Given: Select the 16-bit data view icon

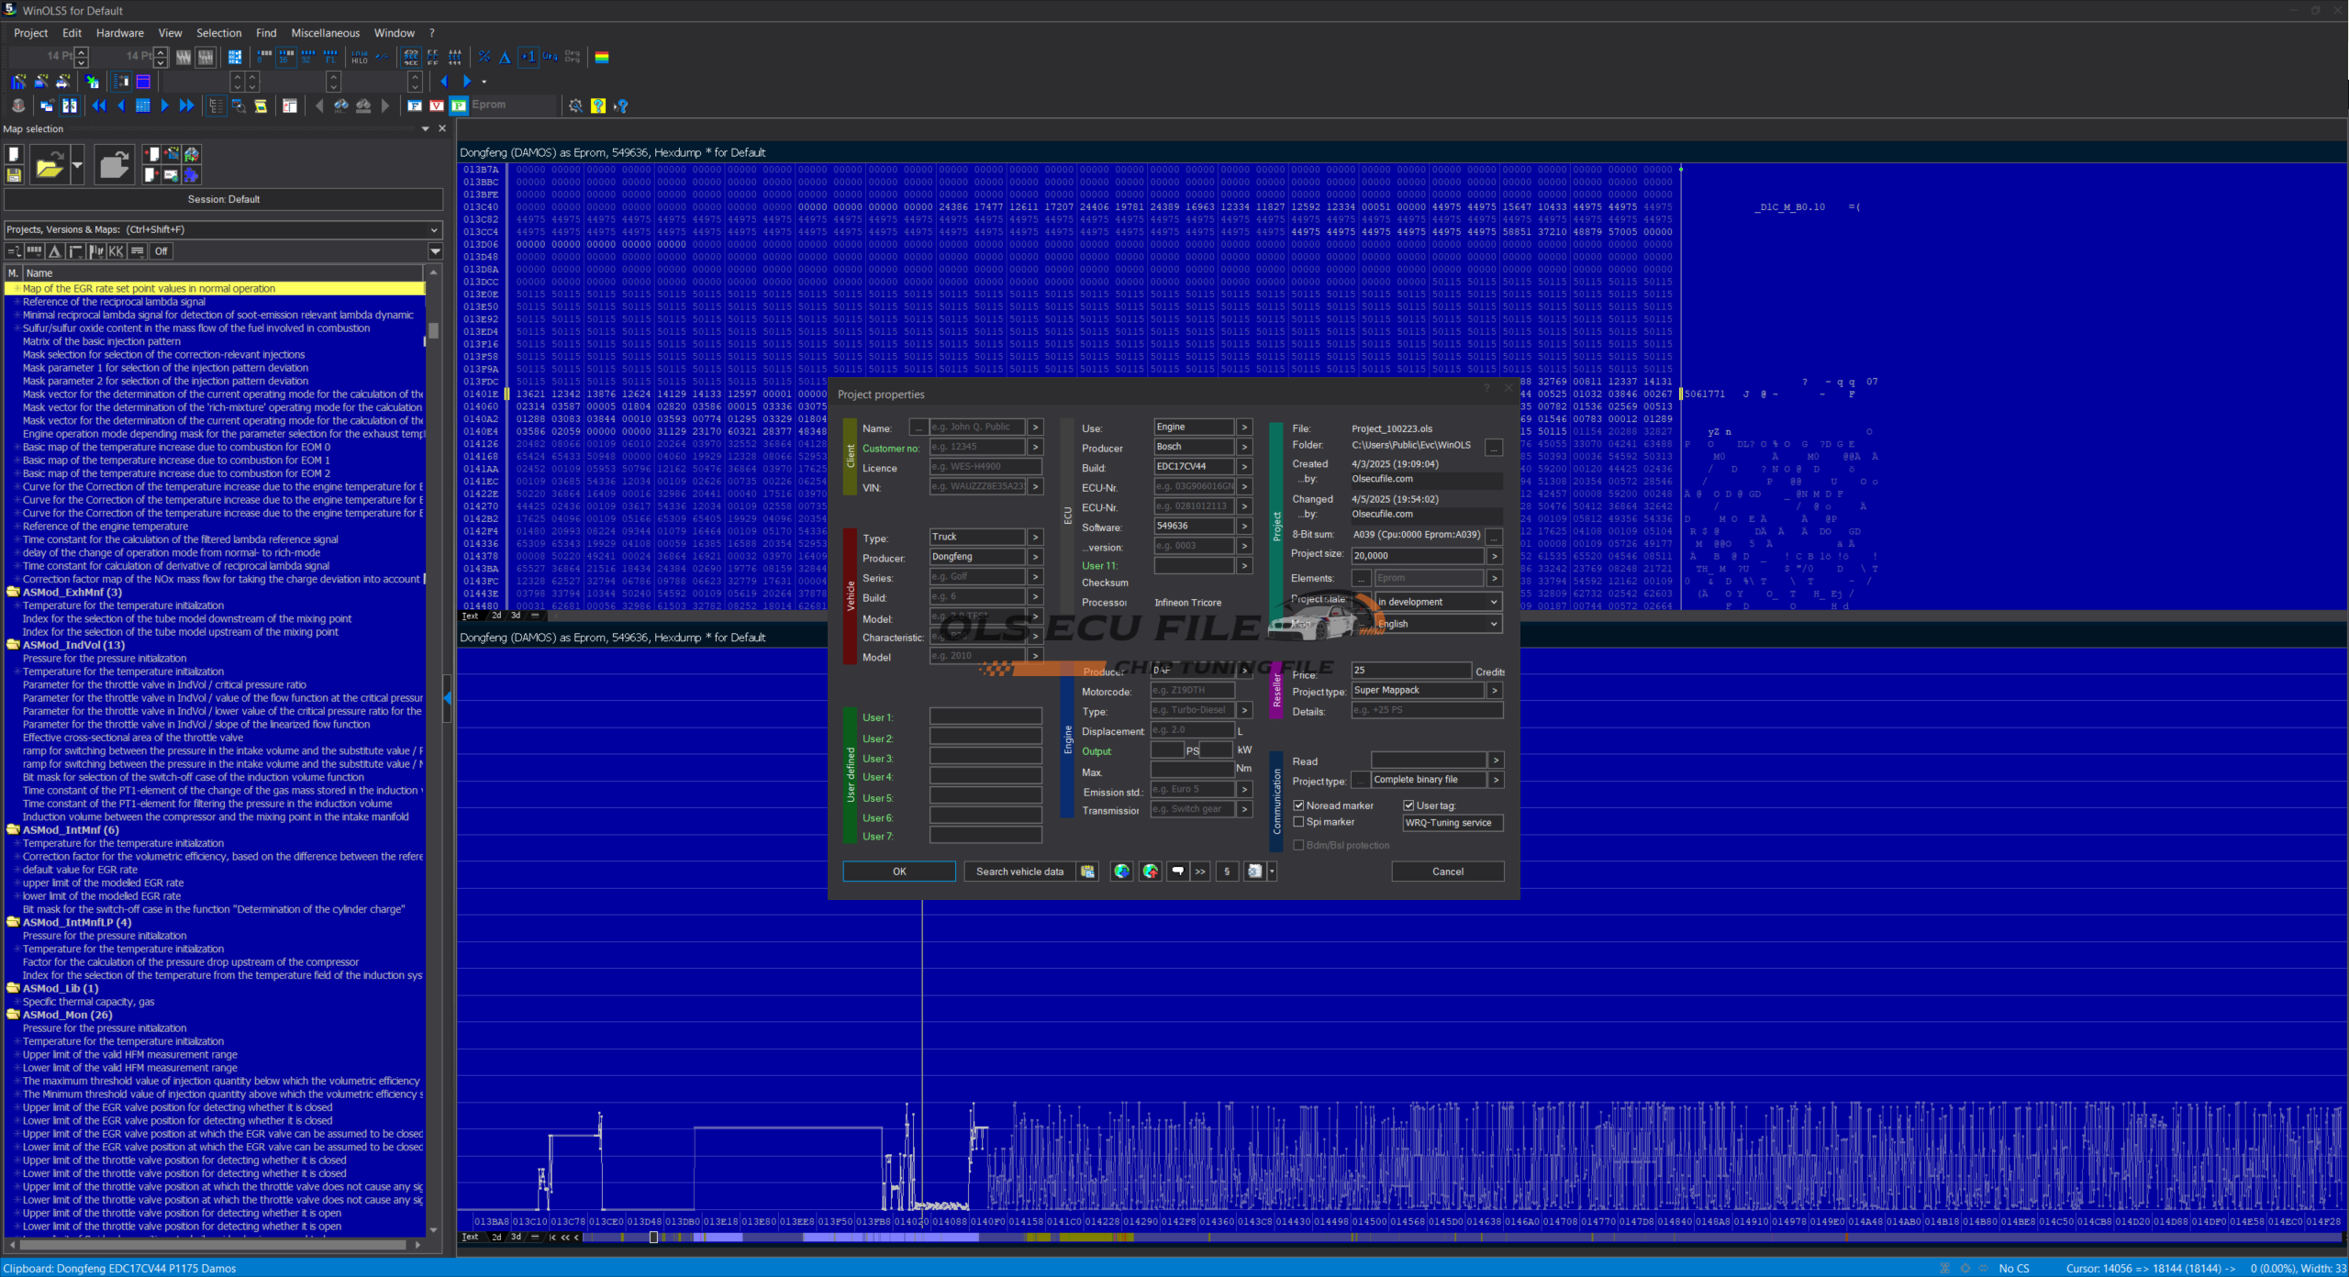Looking at the screenshot, I should 286,57.
